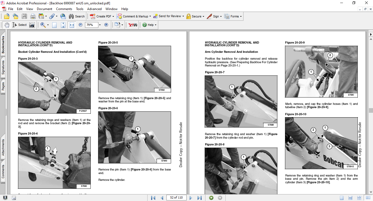Open the Help menu in menu bar
The height and width of the screenshot is (201, 373).
125,9
